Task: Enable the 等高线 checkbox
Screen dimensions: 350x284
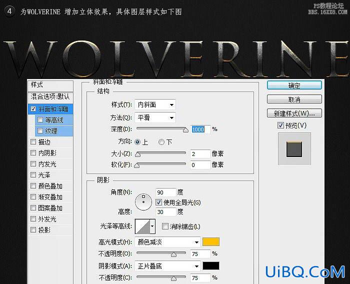Action: coord(40,120)
